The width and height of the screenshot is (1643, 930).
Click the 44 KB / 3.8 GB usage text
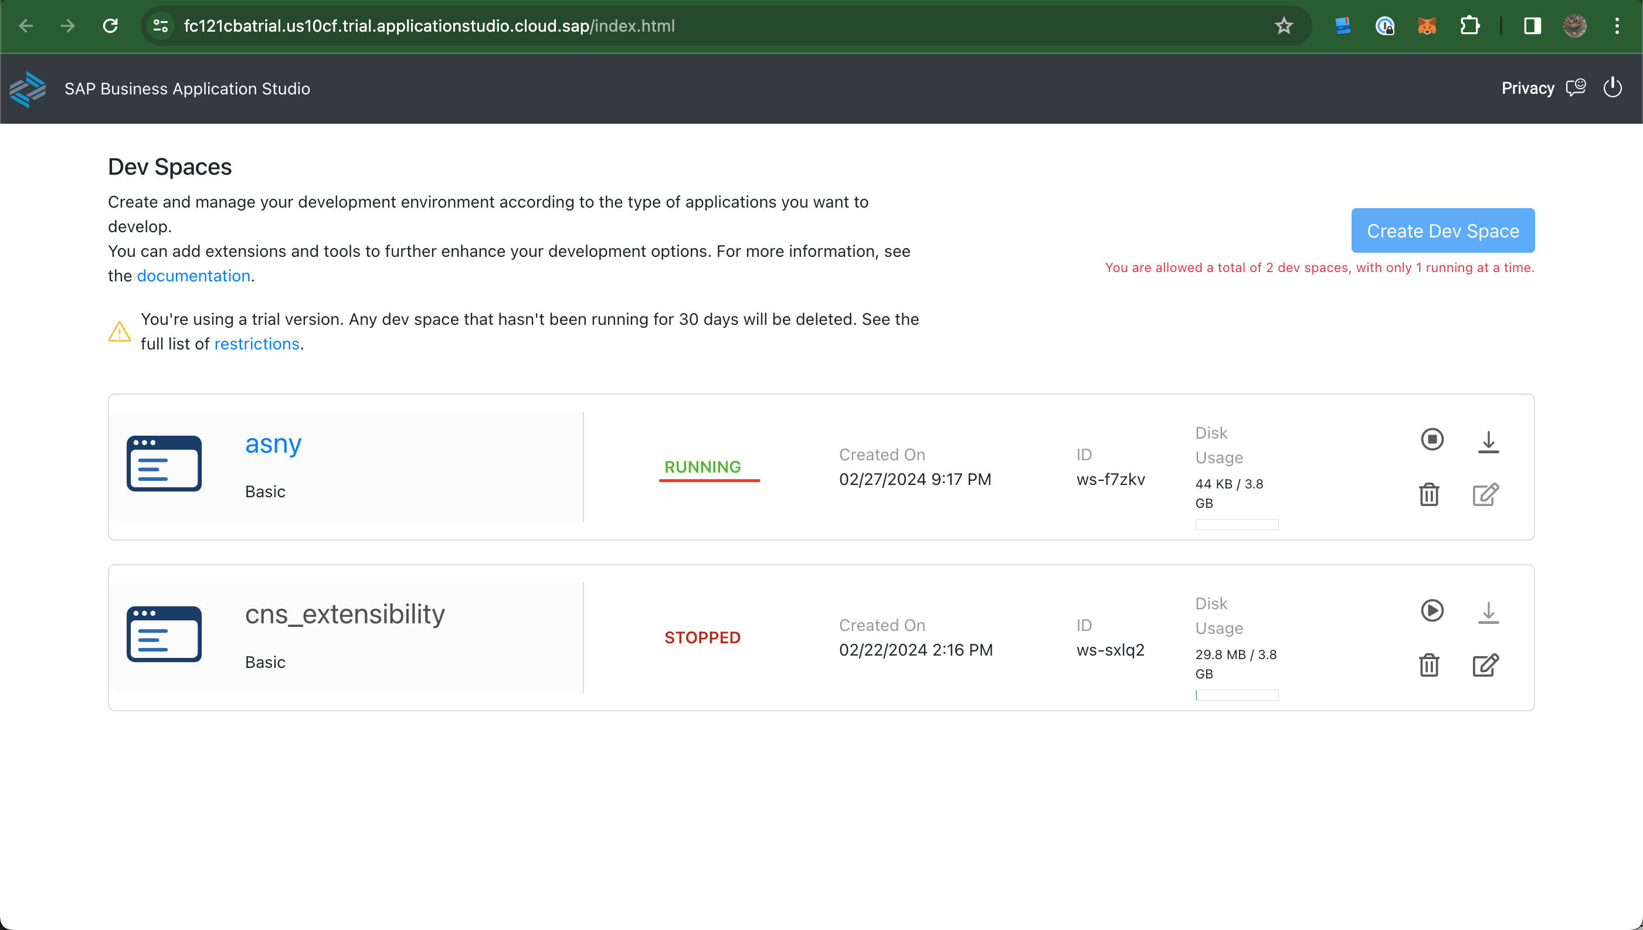click(1228, 493)
